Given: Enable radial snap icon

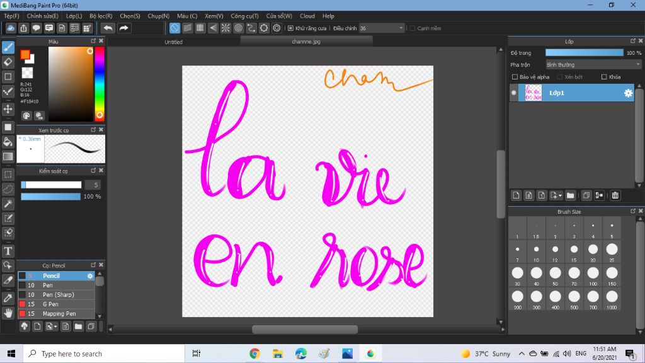Looking at the screenshot, I should click(226, 28).
